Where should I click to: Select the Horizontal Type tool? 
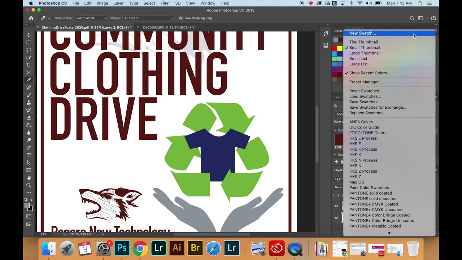(x=29, y=155)
